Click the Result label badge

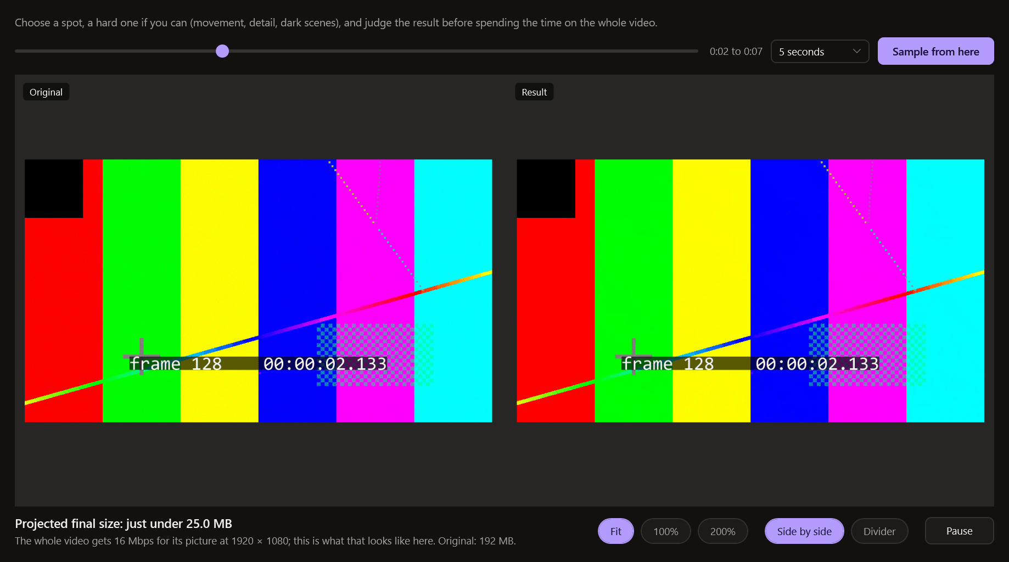coord(534,92)
